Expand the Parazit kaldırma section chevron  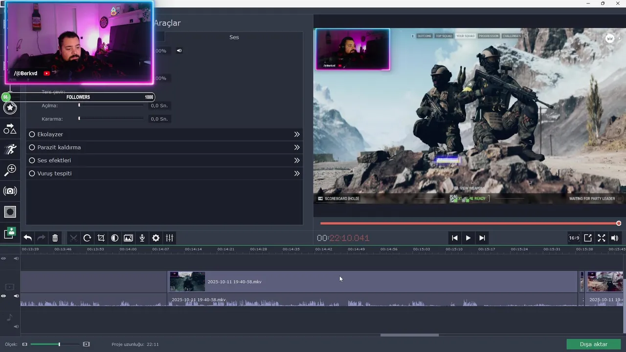296,147
